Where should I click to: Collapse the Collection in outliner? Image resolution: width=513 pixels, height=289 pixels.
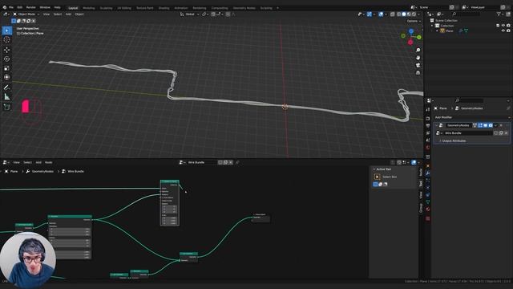tap(432, 26)
